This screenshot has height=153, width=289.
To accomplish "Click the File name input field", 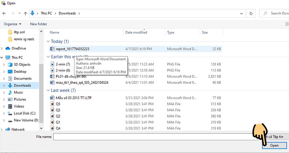I will click(152, 137).
